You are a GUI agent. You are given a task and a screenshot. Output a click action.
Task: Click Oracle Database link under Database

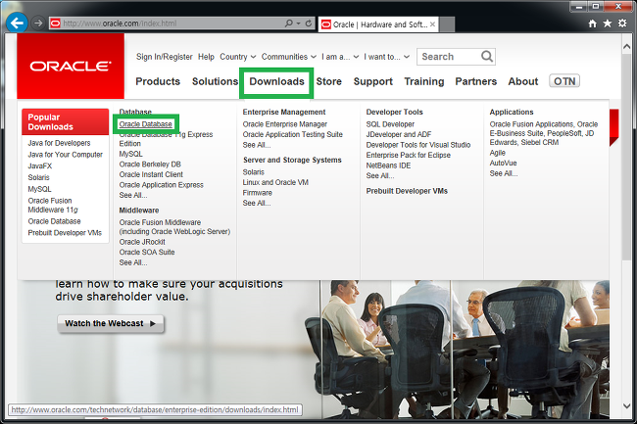145,124
